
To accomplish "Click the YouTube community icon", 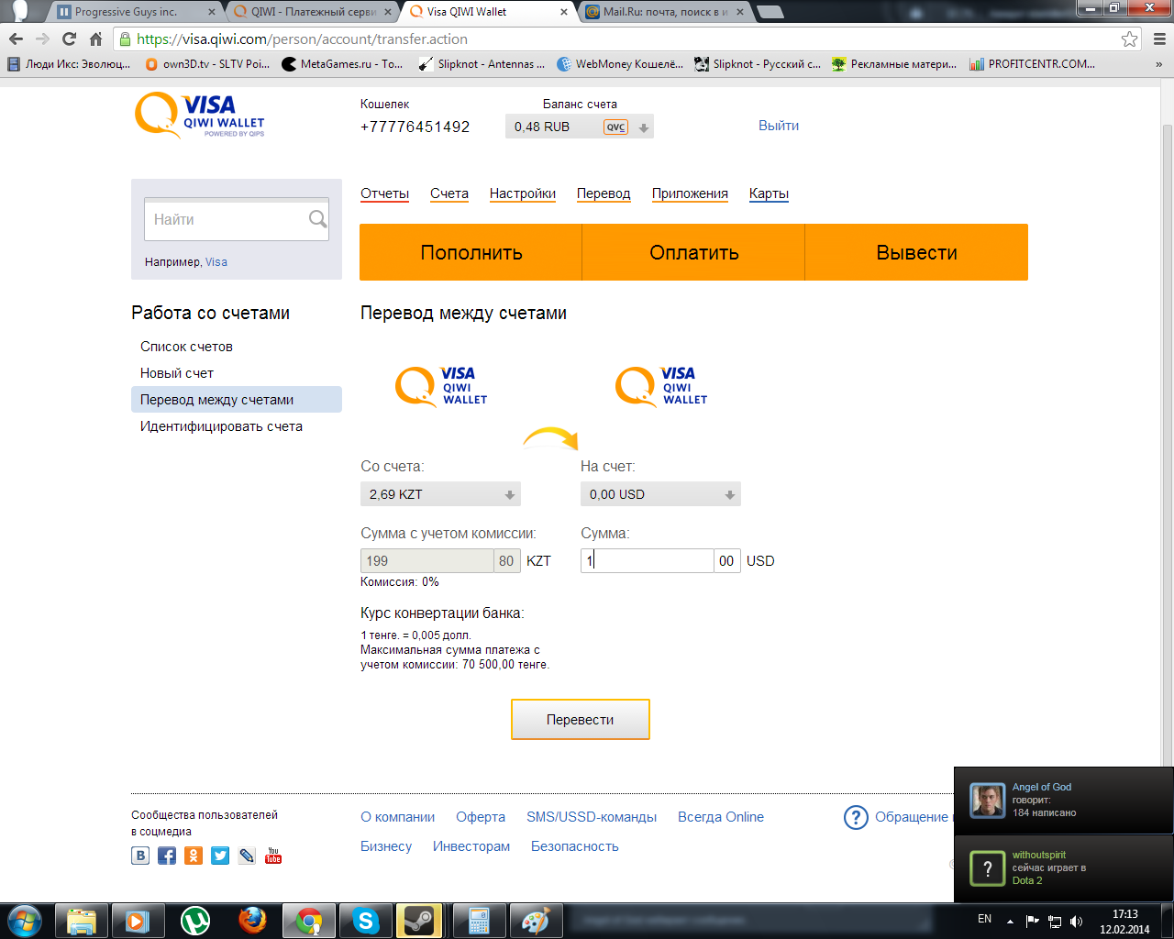I will [x=273, y=856].
